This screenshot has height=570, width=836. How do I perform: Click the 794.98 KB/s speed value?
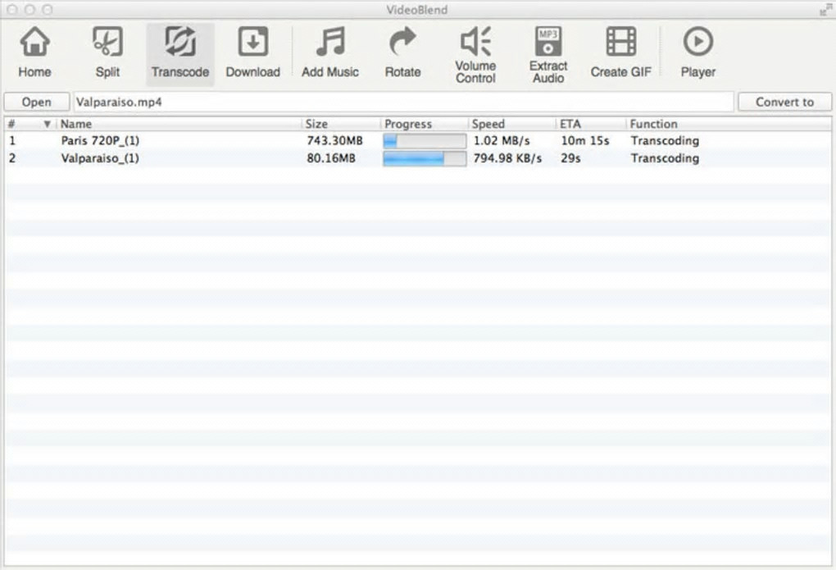[x=507, y=158]
